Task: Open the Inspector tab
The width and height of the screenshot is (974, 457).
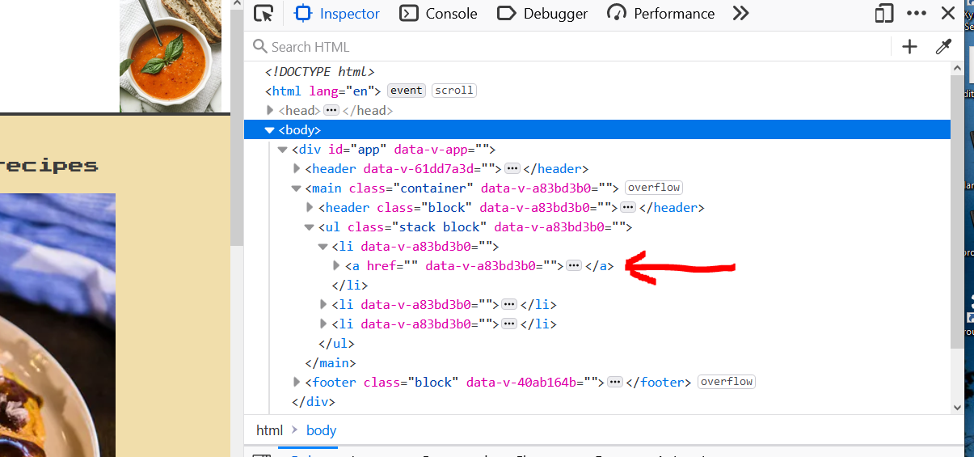Action: tap(337, 14)
